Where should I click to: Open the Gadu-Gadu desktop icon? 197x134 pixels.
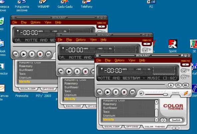tap(65, 4)
